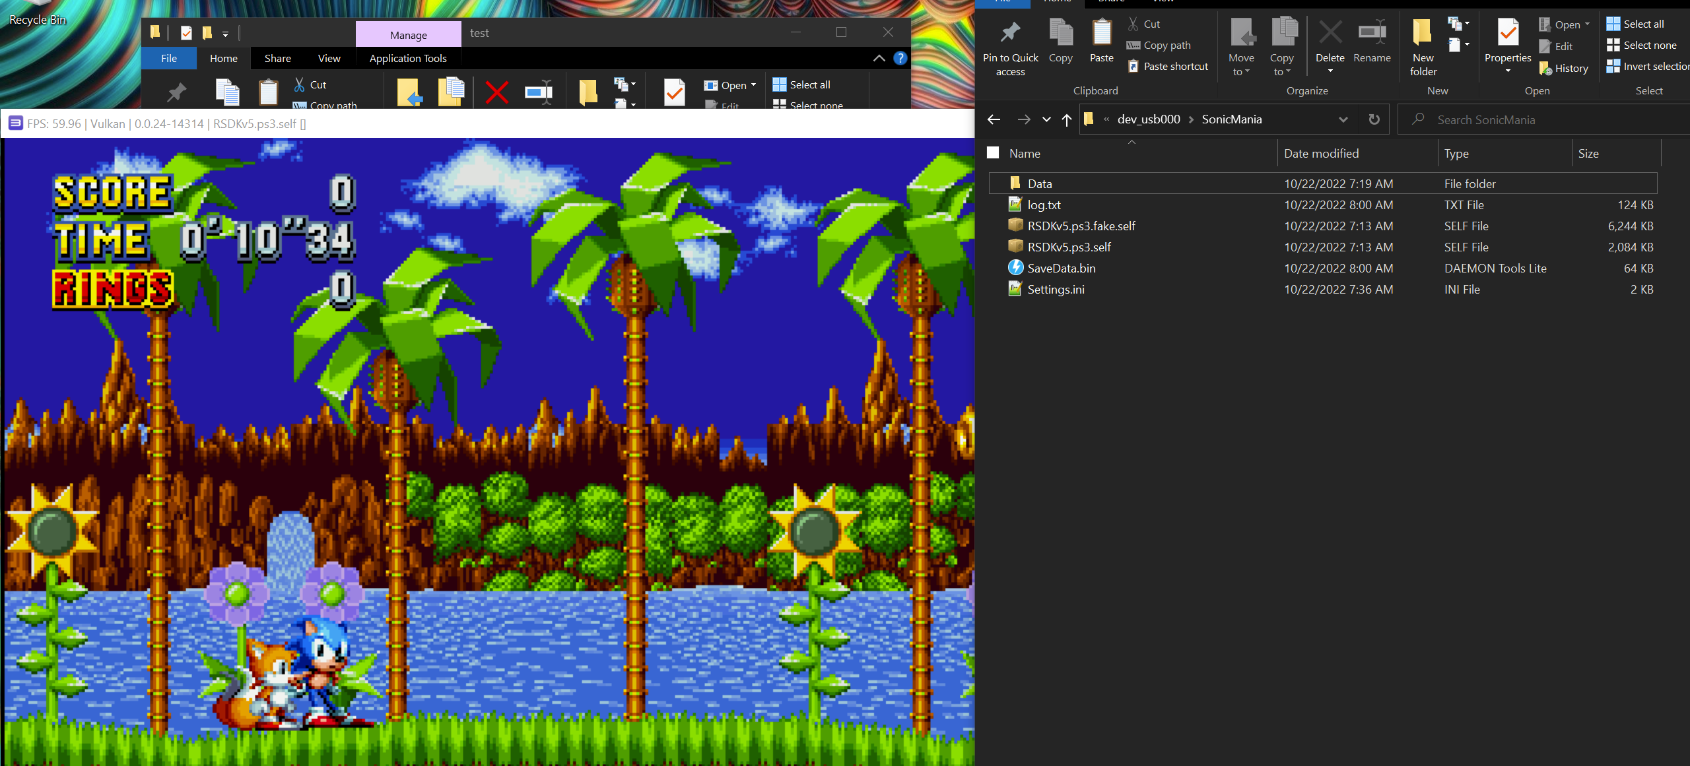The width and height of the screenshot is (1690, 766).
Task: Switch to View tab in test window
Action: click(329, 58)
